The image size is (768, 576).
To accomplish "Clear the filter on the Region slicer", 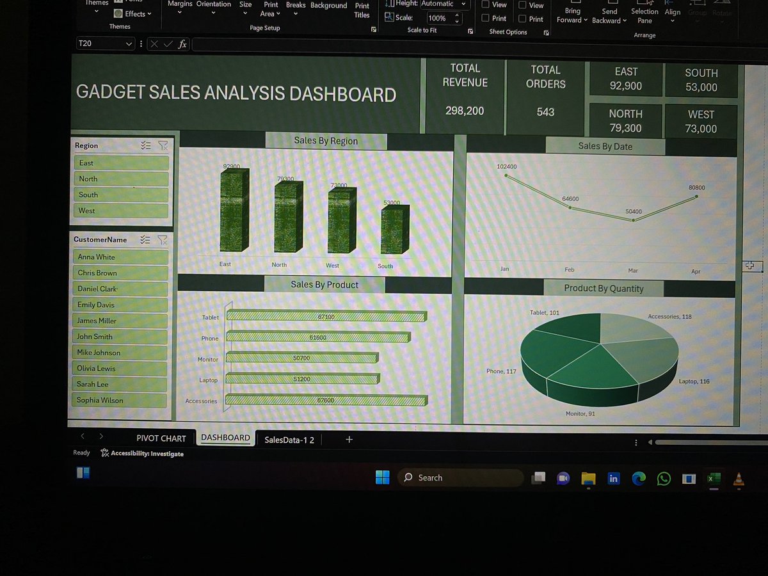I will pyautogui.click(x=163, y=145).
